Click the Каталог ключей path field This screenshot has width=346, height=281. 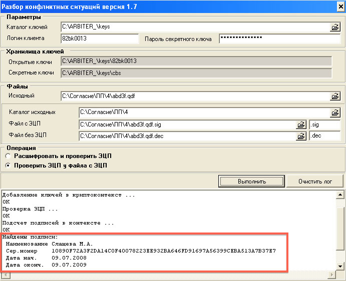(193, 27)
